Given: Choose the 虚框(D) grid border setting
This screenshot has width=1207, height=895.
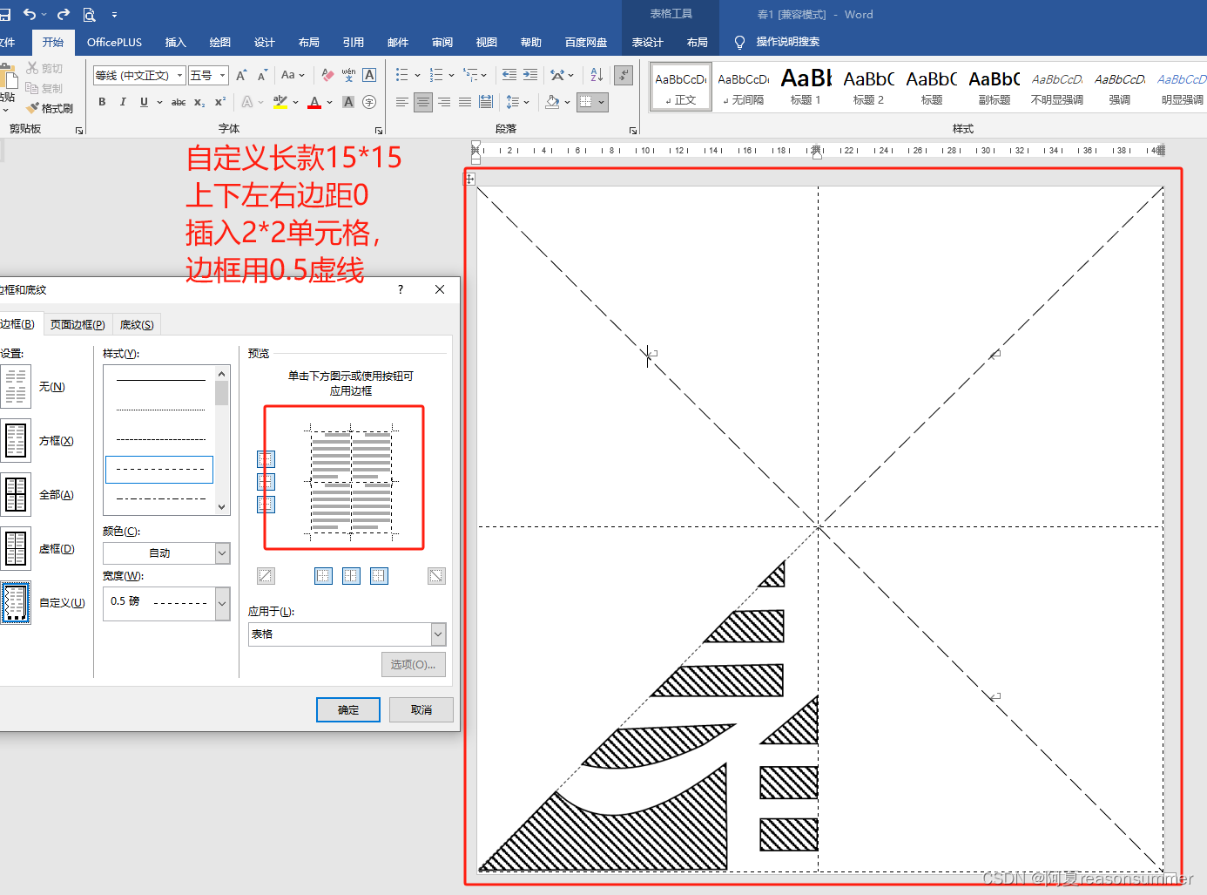Looking at the screenshot, I should [x=16, y=548].
